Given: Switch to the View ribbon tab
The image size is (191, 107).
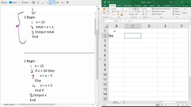Looking at the screenshot, I should (x=159, y=6).
